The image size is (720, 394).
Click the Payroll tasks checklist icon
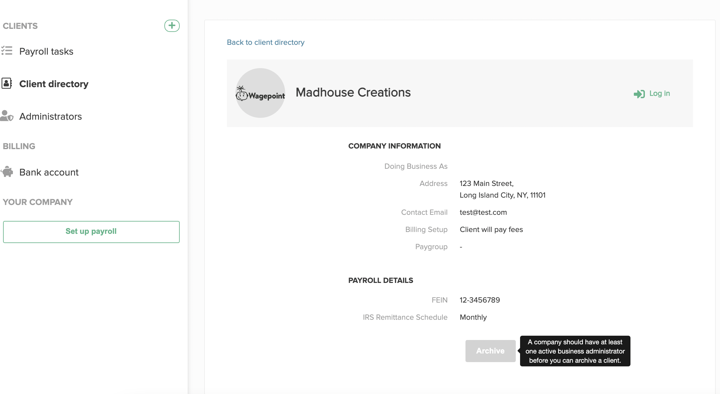pyautogui.click(x=7, y=51)
